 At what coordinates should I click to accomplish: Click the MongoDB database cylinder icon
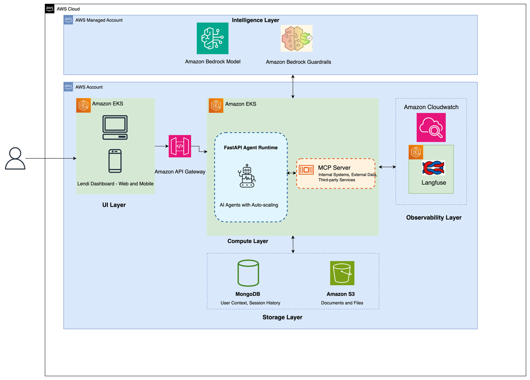248,273
